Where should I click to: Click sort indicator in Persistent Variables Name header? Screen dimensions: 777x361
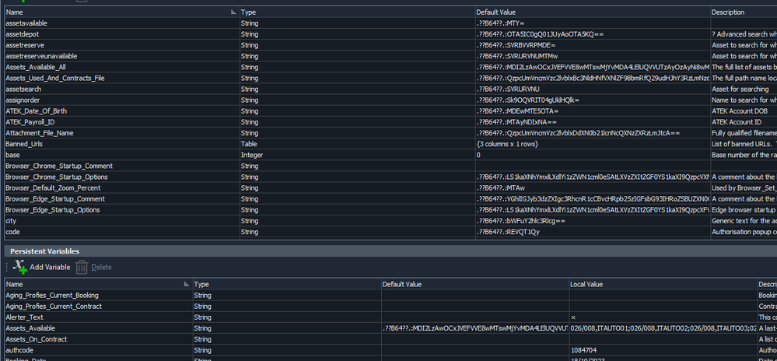[x=186, y=285]
